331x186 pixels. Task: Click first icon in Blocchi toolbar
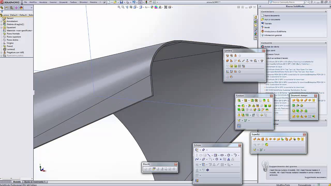click(x=146, y=169)
